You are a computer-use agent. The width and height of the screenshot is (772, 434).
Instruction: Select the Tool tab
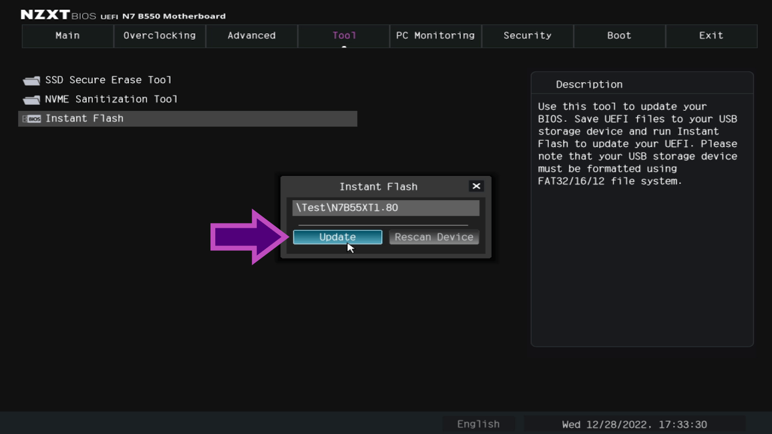tap(344, 36)
